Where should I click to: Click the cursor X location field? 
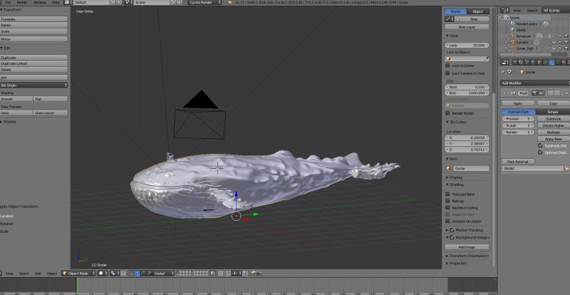tap(467, 138)
